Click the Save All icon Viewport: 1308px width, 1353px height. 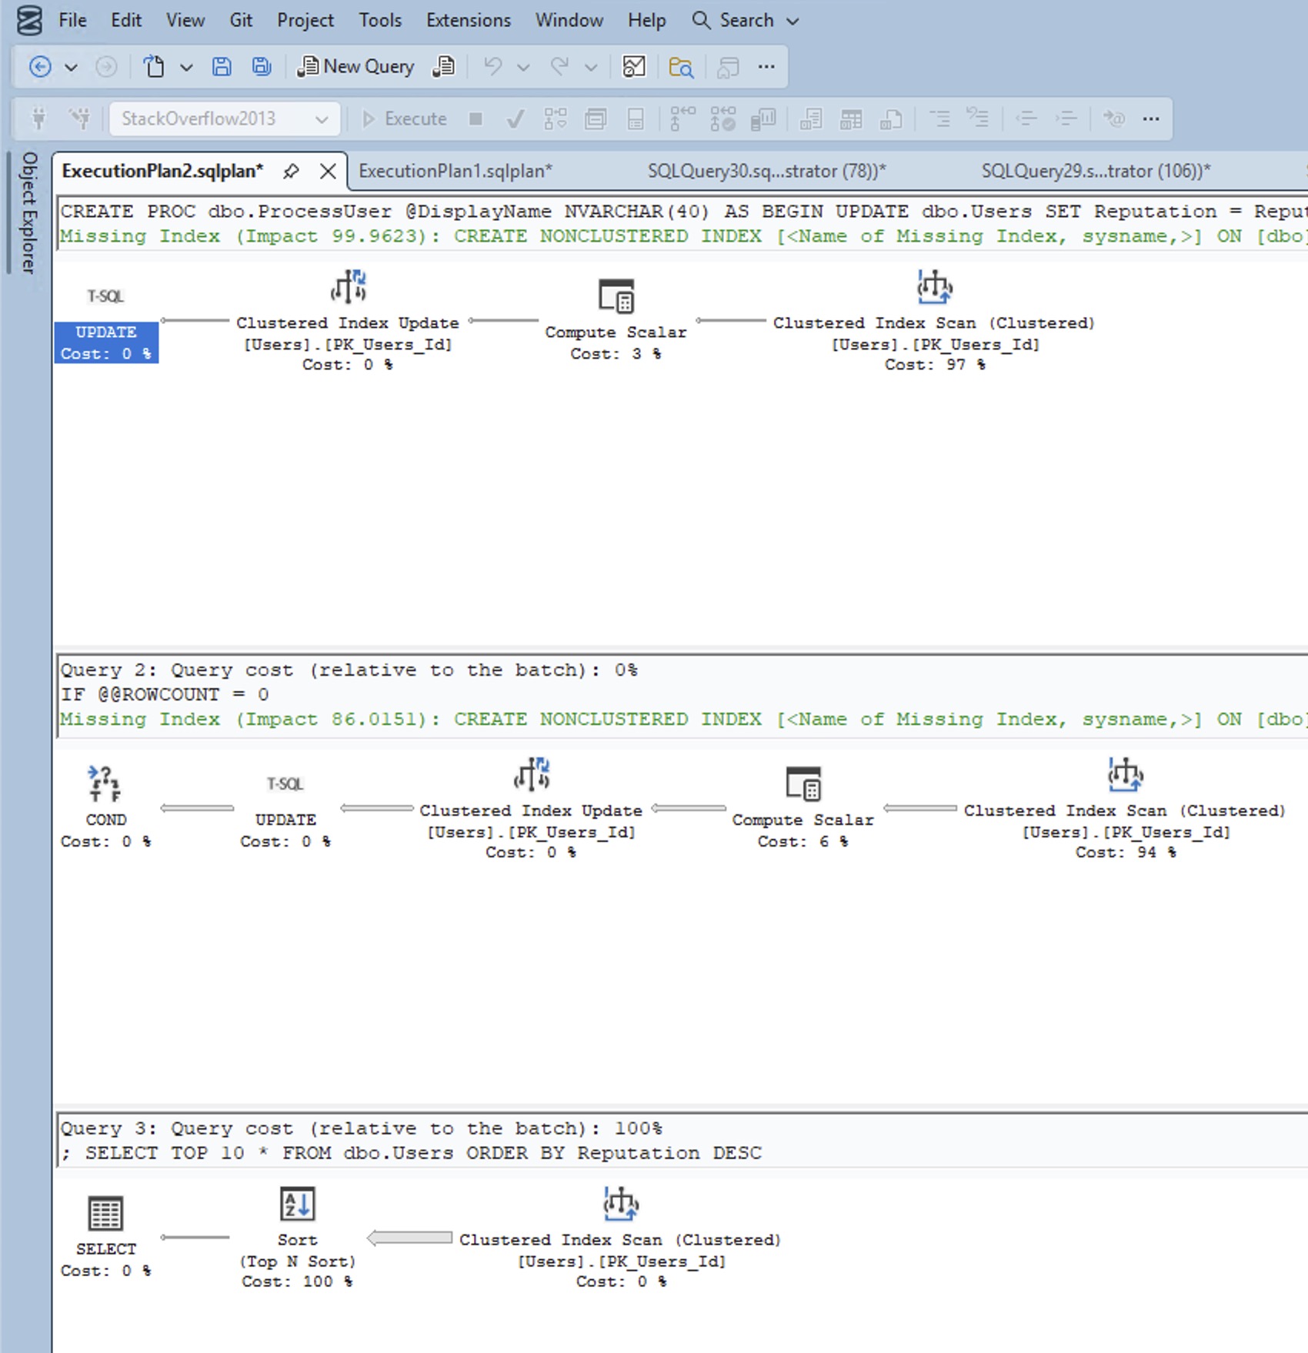(262, 67)
